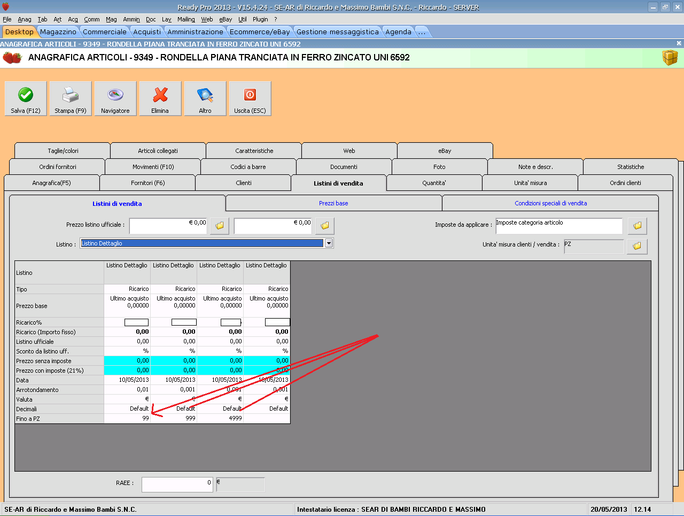Screen dimensions: 684x516
Task: Delete the article with Elimina
Action: click(x=160, y=98)
